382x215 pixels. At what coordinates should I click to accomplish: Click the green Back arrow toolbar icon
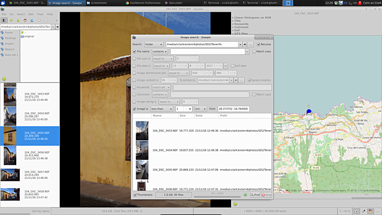(x=11, y=20)
